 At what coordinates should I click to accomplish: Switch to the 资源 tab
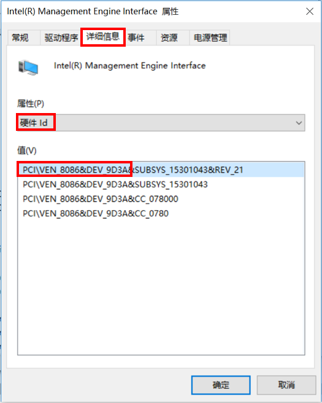coord(169,38)
